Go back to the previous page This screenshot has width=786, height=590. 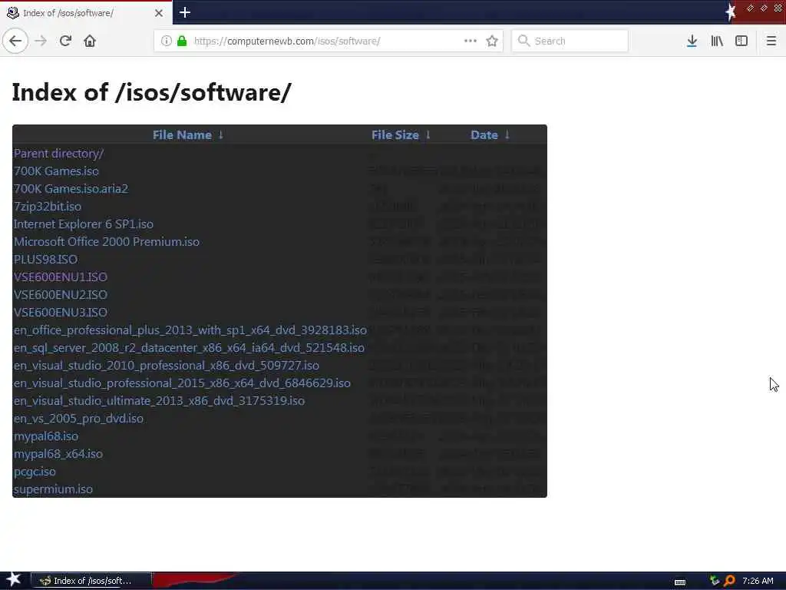(x=15, y=41)
